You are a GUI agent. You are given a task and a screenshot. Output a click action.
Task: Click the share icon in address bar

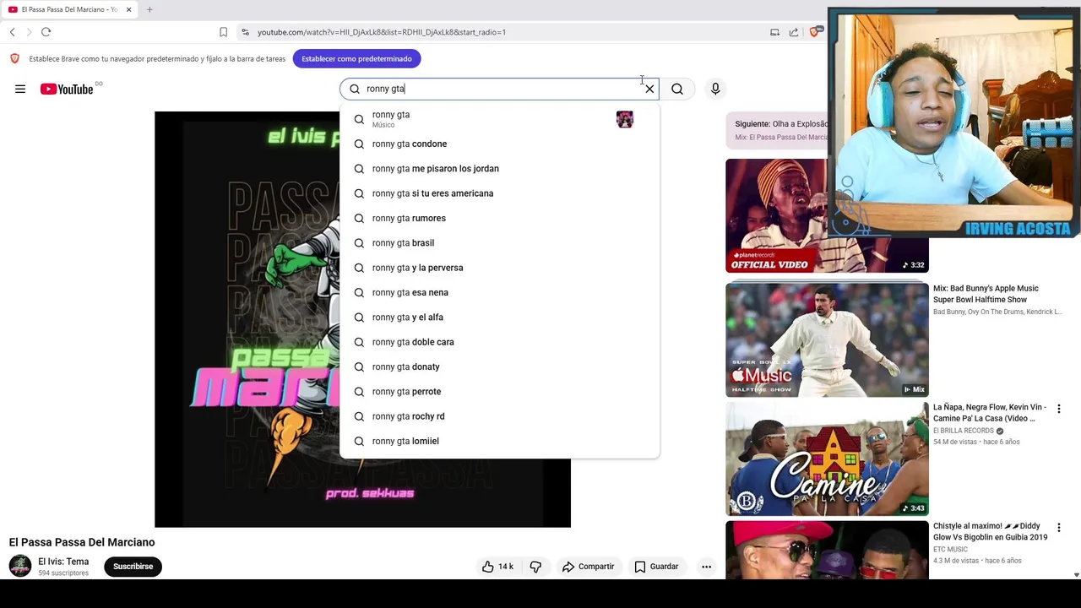coord(794,32)
